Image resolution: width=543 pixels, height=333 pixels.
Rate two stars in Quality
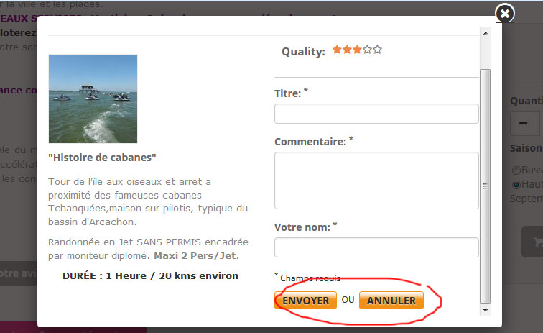pos(347,50)
